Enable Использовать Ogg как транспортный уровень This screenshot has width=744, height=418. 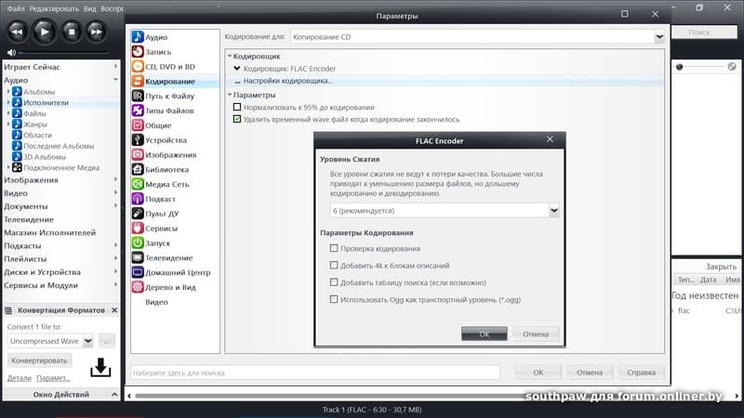coord(334,299)
